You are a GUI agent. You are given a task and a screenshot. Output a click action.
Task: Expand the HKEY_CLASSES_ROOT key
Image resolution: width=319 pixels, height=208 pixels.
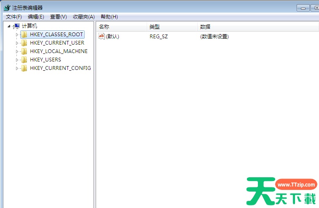pos(17,35)
